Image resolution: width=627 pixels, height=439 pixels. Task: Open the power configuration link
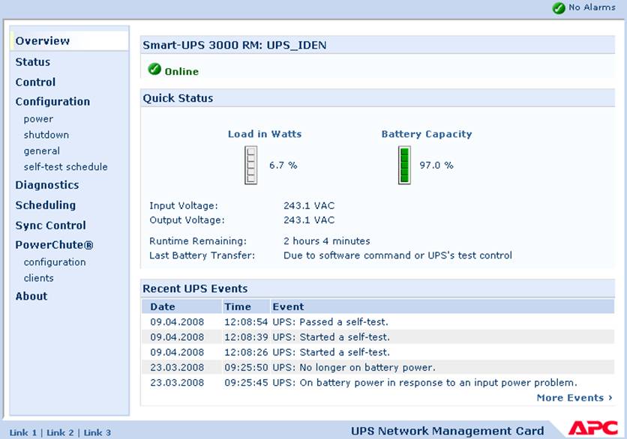38,119
